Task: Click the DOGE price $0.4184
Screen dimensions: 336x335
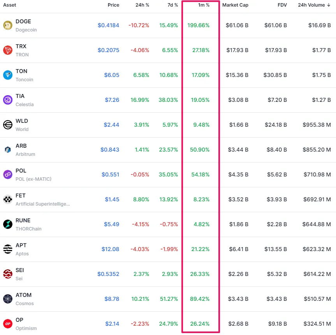Action: (x=108, y=25)
